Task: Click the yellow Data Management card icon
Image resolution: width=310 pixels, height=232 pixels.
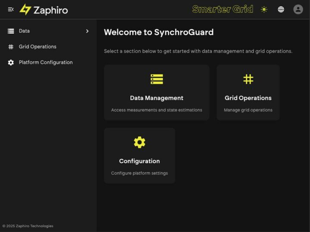Action: click(157, 79)
